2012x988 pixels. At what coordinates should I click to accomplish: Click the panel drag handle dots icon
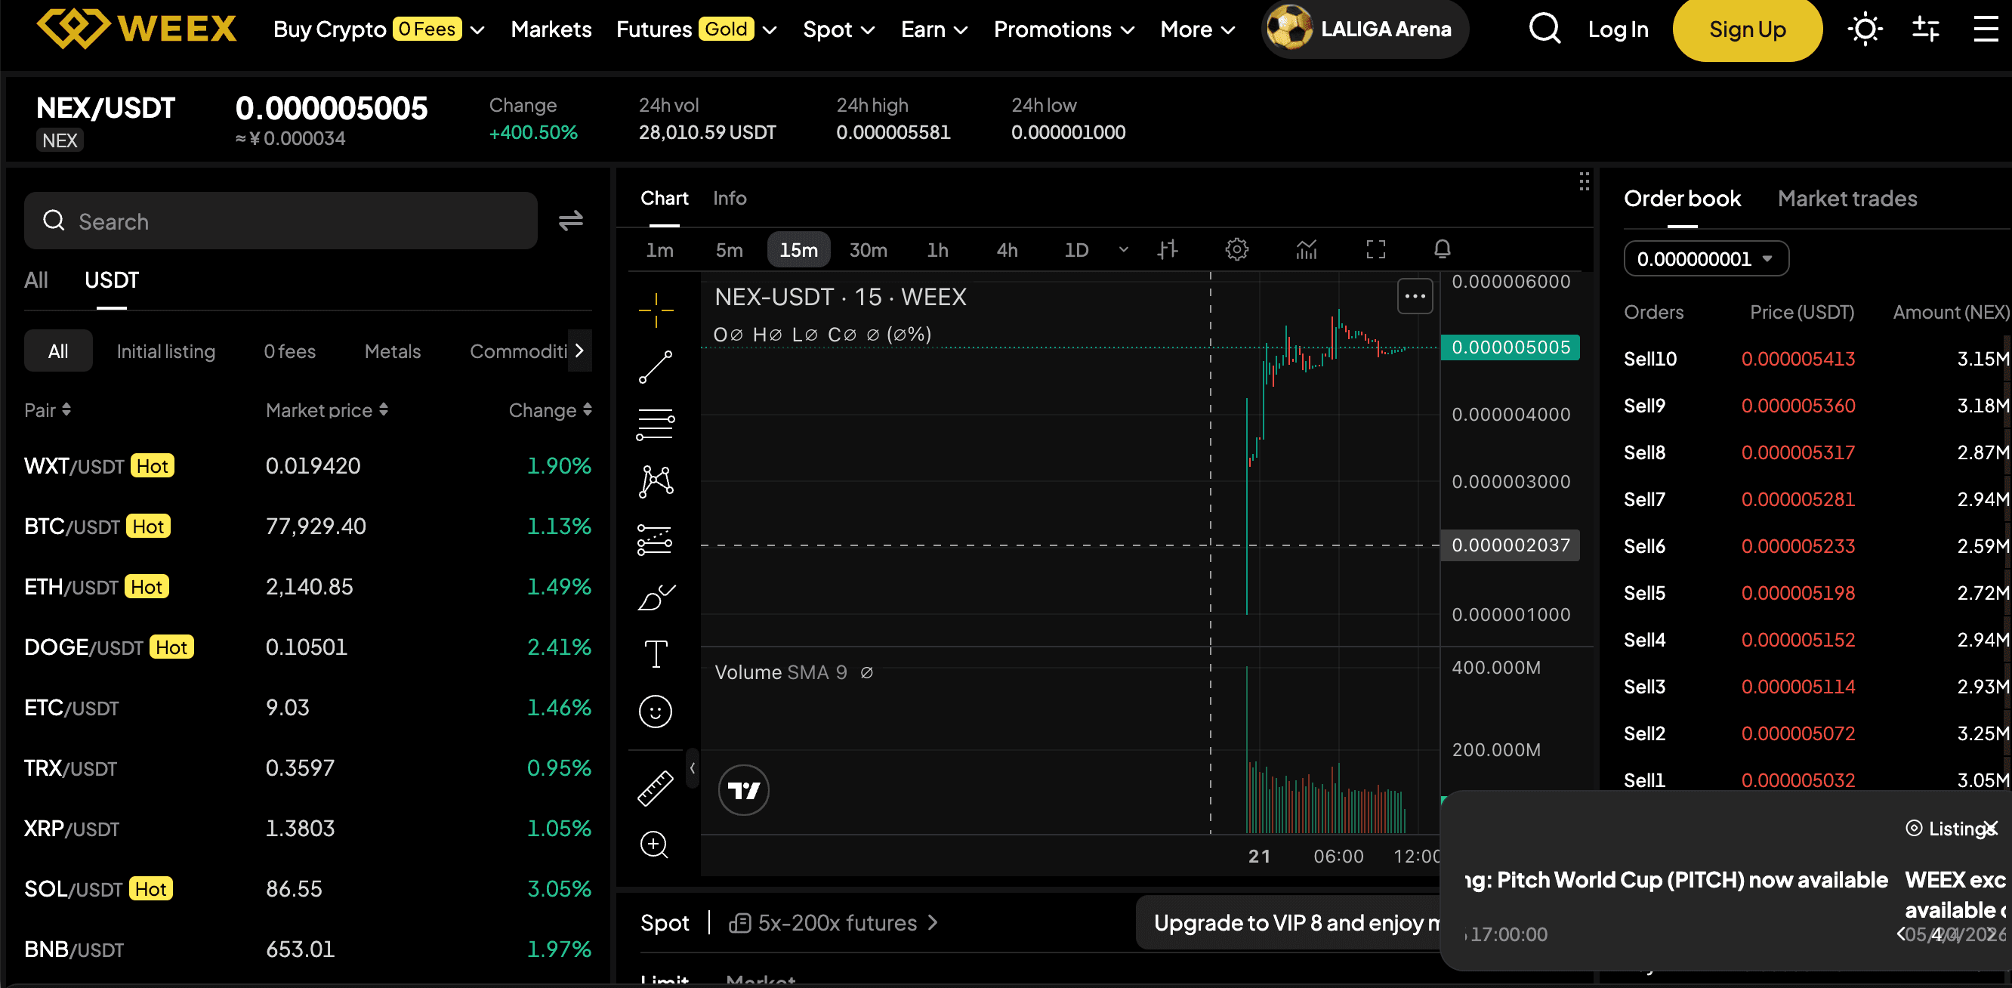tap(1584, 181)
